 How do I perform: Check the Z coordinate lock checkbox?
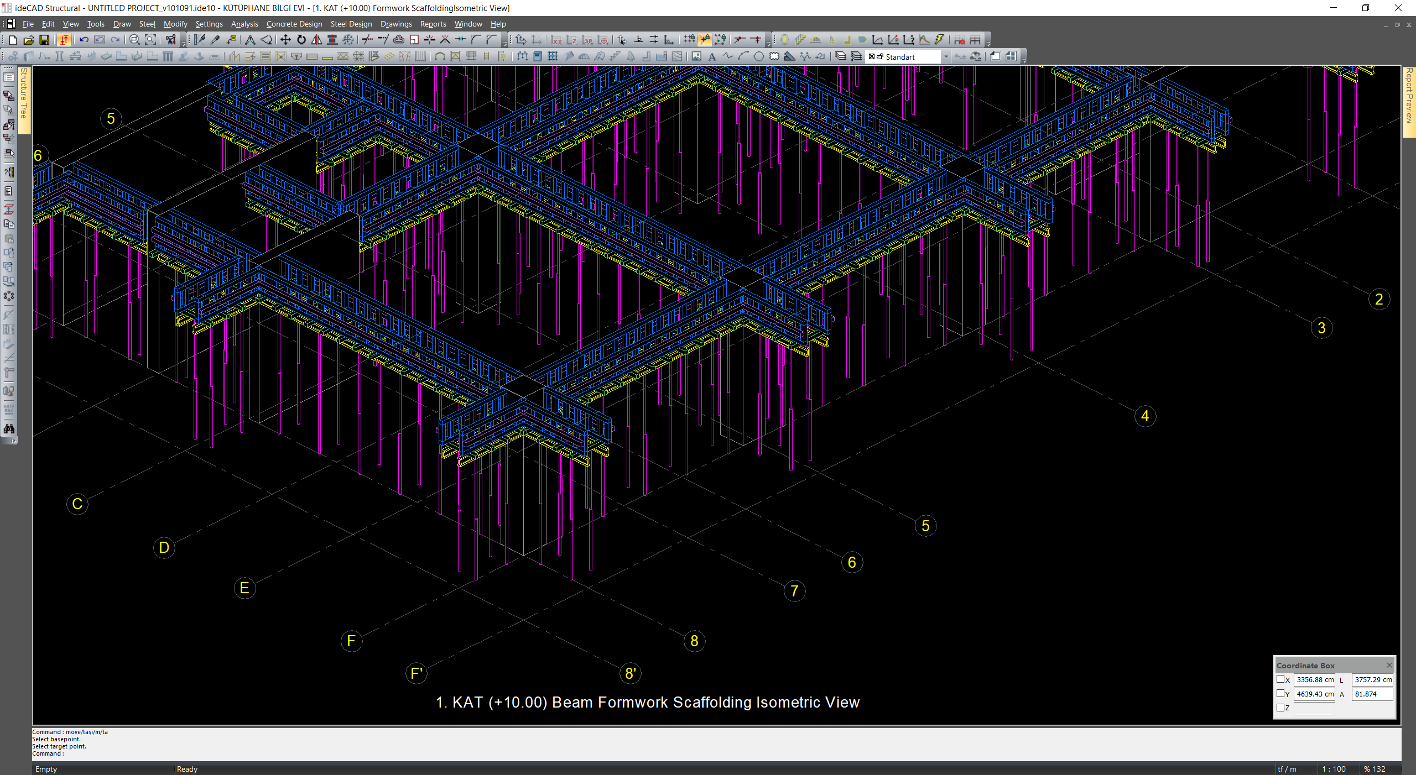coord(1280,707)
